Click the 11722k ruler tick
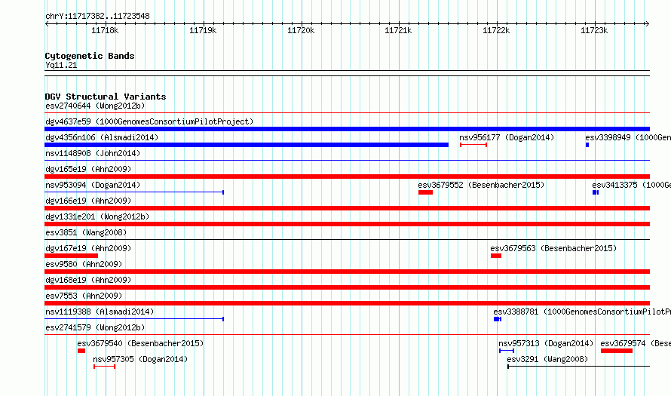This screenshot has width=671, height=396. tap(496, 30)
